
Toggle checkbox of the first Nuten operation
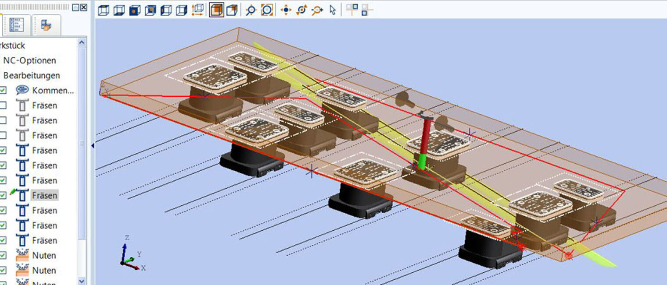3,256
